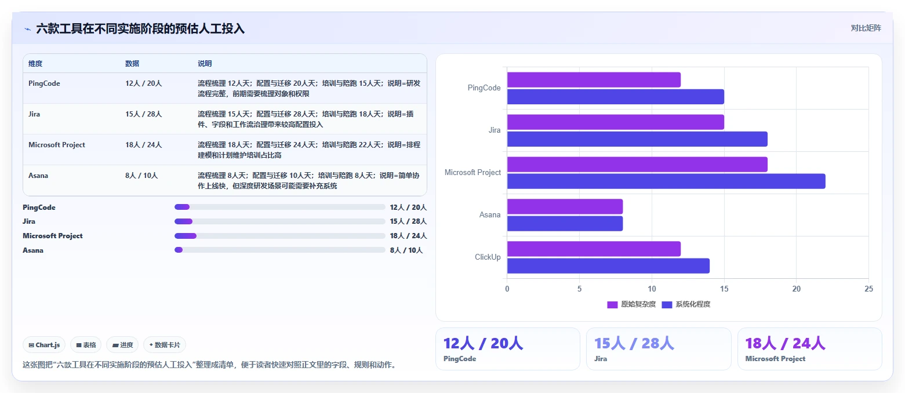Viewport: 905px width, 393px height.
Task: Click the blue ClickUp bar in the chart
Action: point(608,266)
